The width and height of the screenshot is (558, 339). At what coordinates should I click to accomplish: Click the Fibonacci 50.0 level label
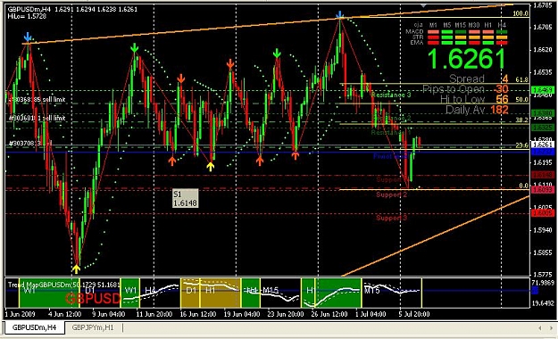521,100
